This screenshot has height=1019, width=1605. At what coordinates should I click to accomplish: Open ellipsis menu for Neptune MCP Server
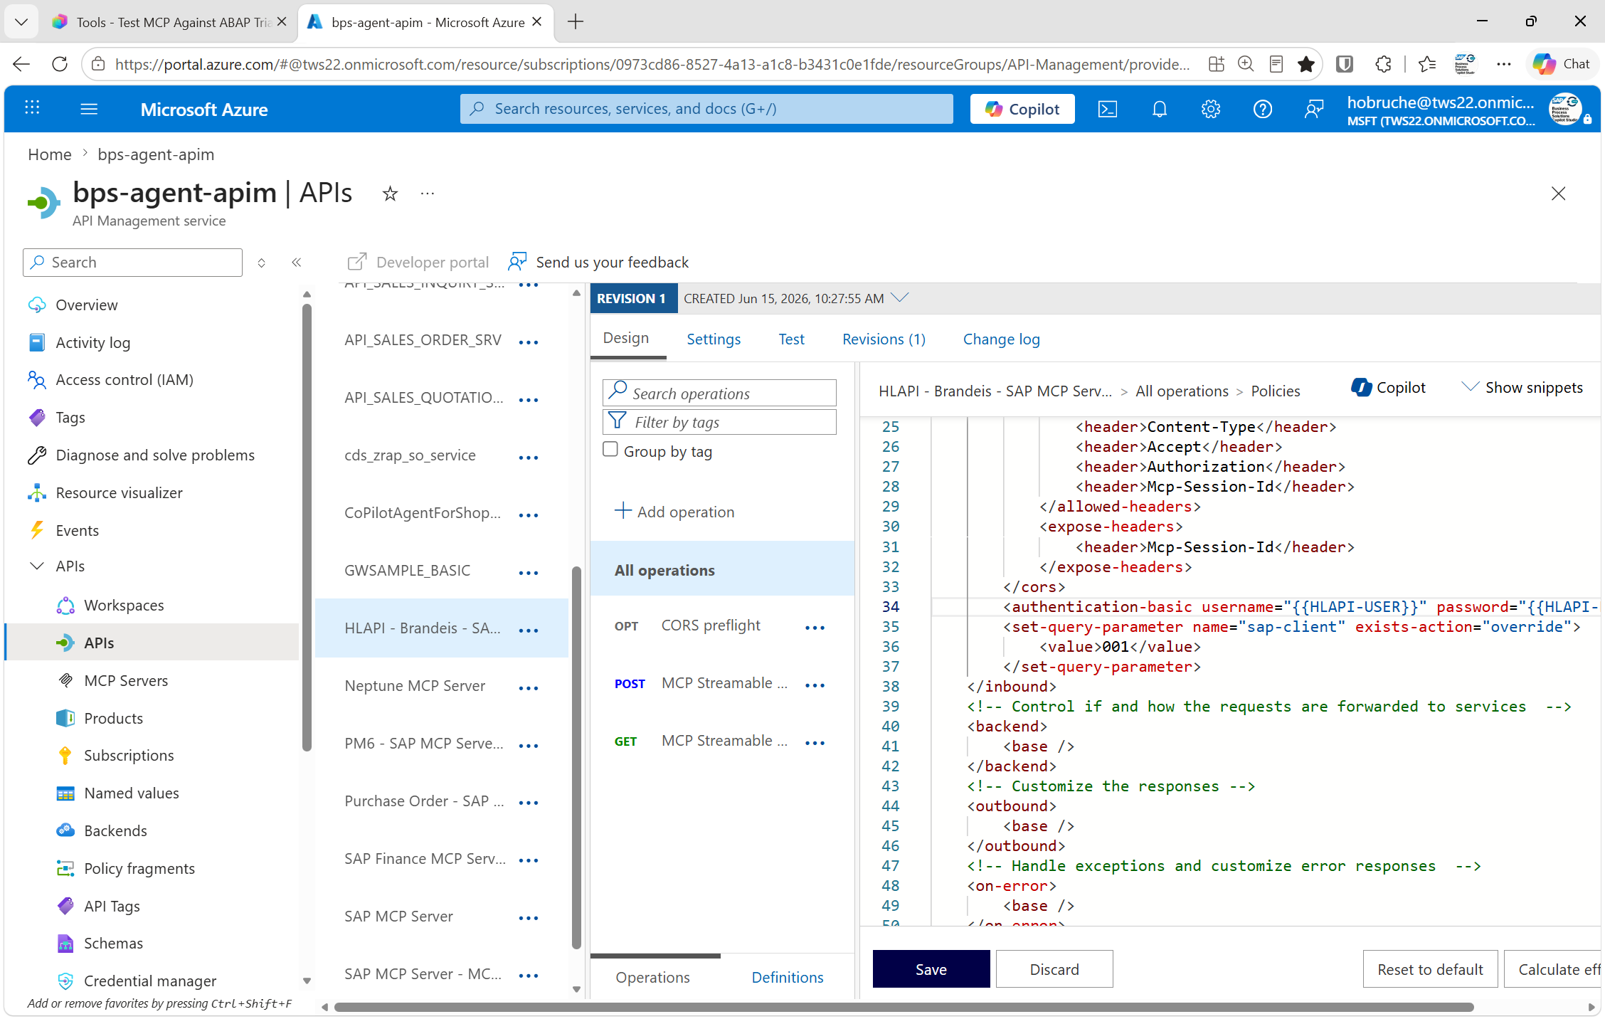click(529, 688)
